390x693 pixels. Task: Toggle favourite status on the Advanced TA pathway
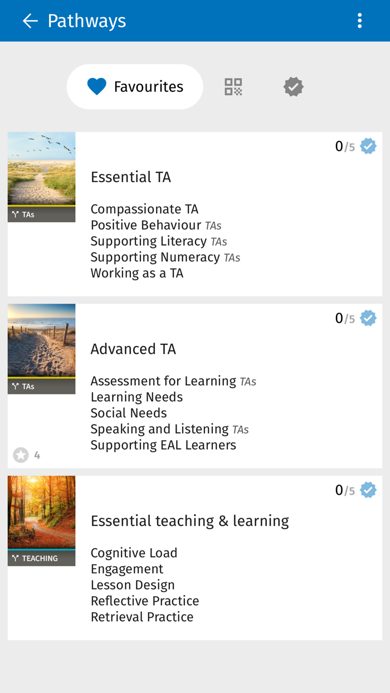point(21,455)
